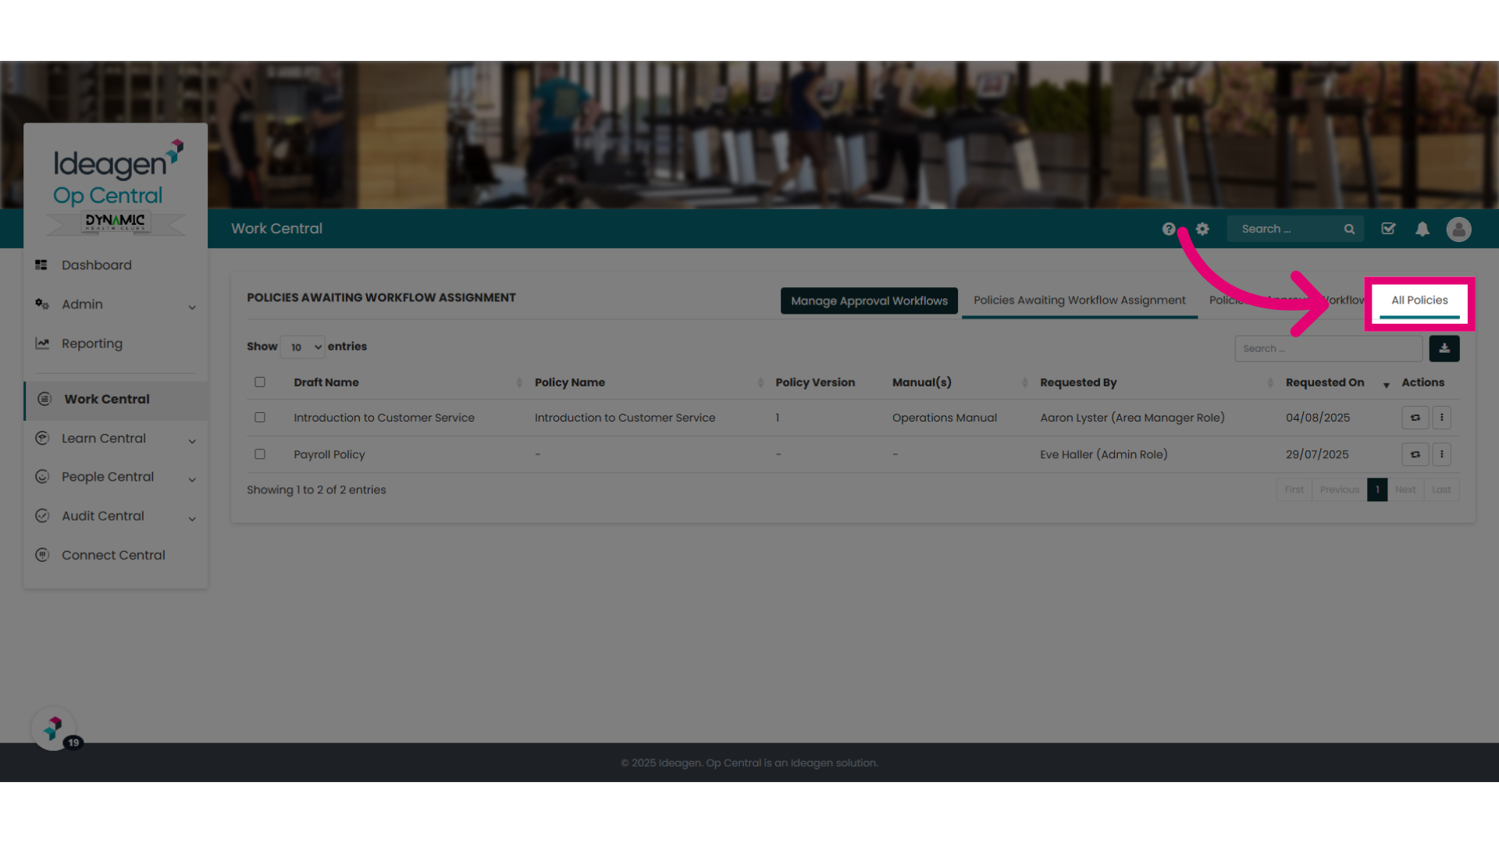
Task: Expand the People Central chevron
Action: (x=192, y=479)
